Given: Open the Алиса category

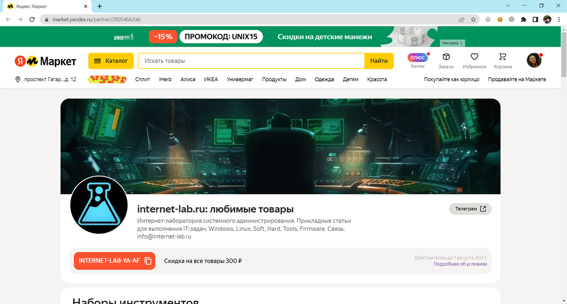Looking at the screenshot, I should tap(188, 79).
